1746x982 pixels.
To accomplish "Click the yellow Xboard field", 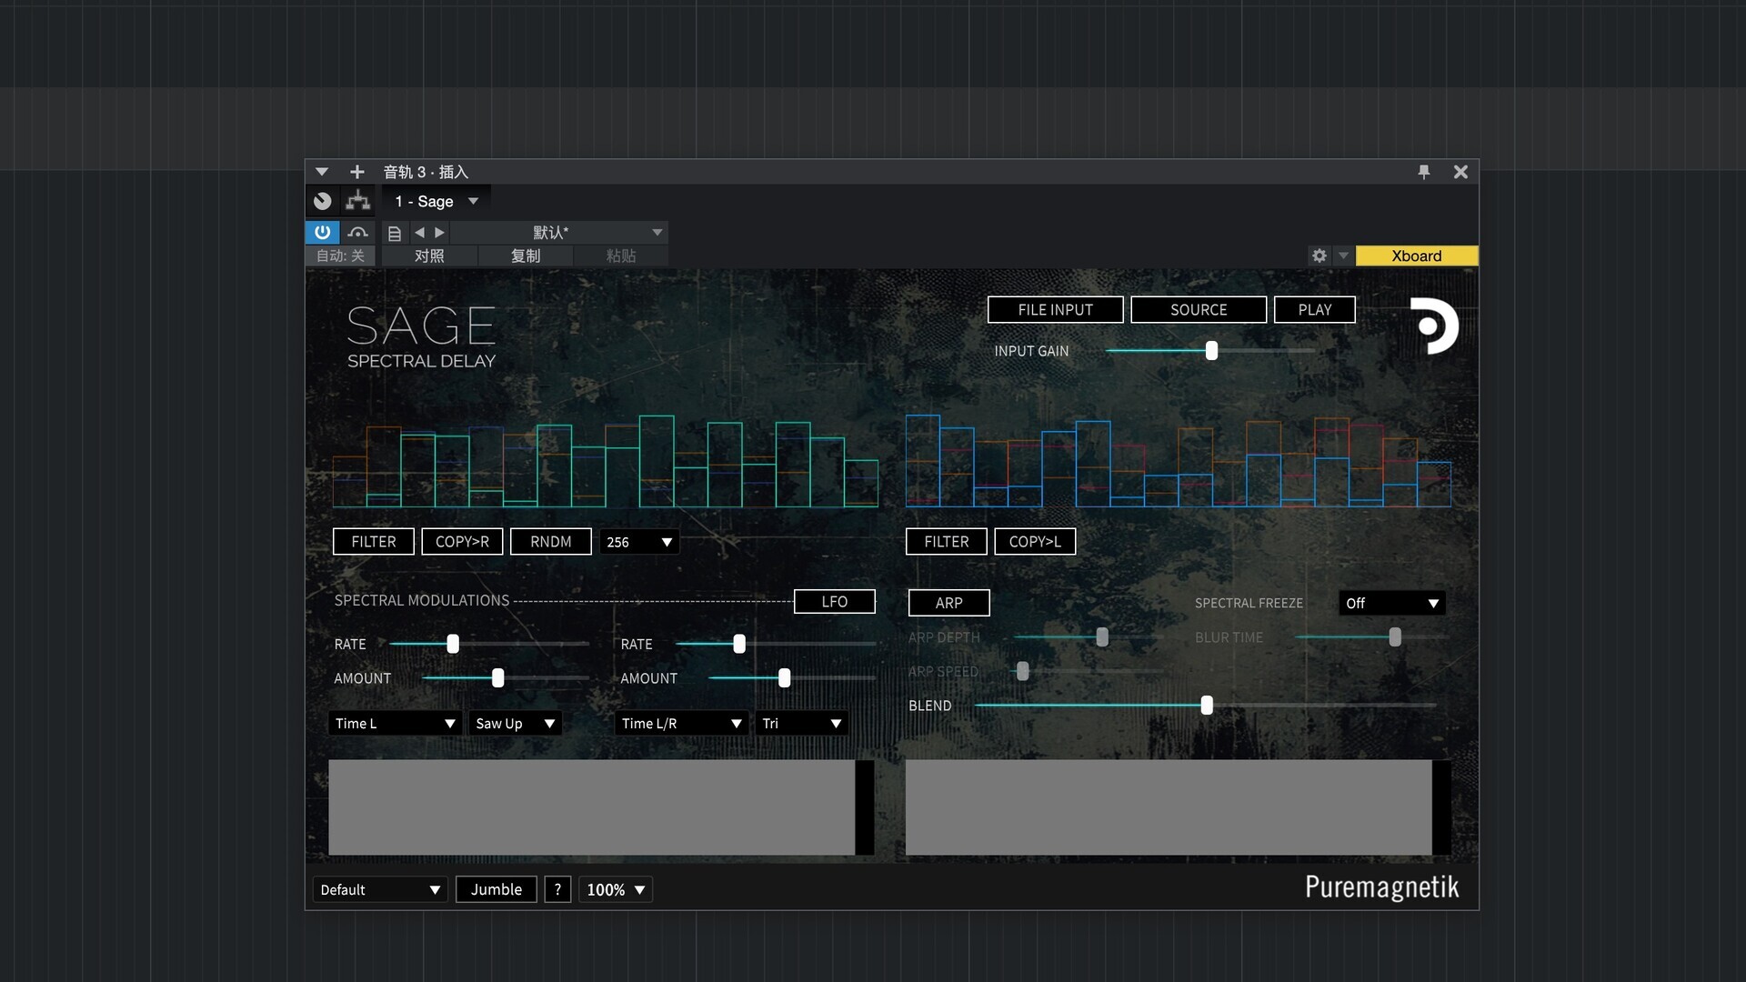I will click(1417, 256).
